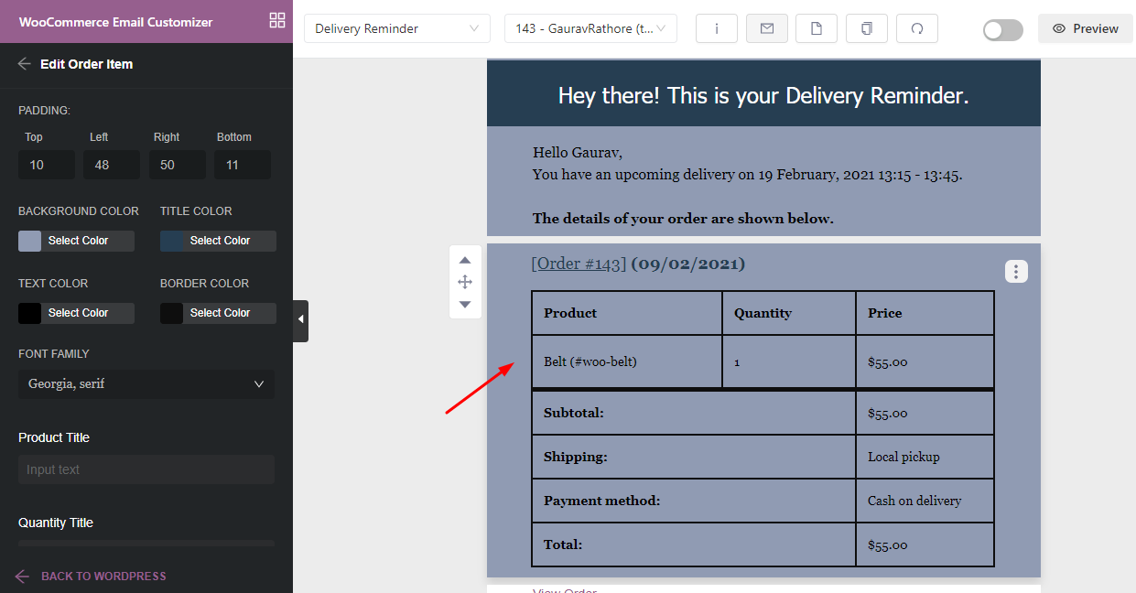The height and width of the screenshot is (593, 1136).
Task: Click the Total label row
Action: [694, 544]
